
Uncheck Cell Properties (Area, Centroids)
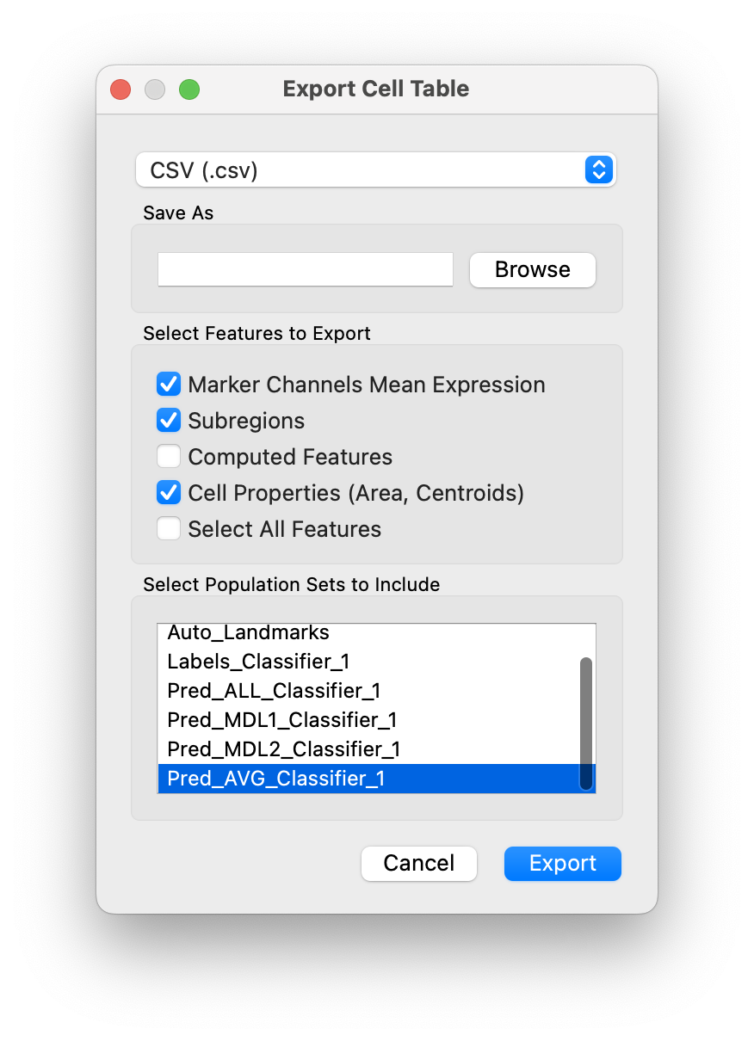click(x=169, y=492)
